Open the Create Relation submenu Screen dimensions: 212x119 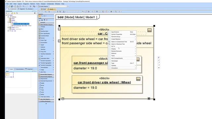(122, 39)
